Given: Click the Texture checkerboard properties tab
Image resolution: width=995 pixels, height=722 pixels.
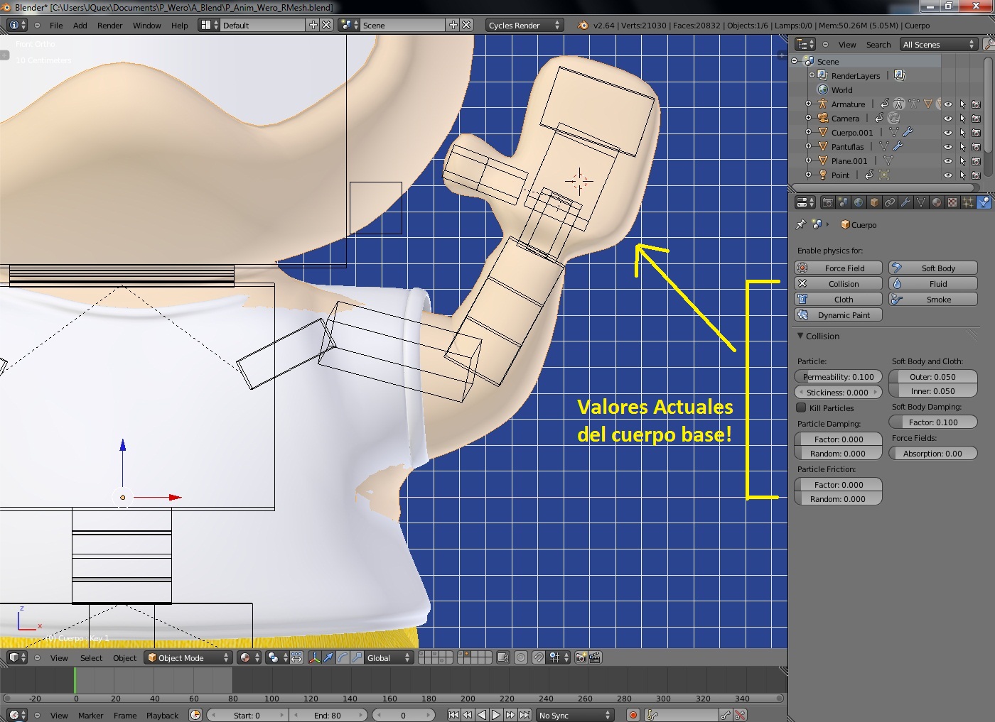Looking at the screenshot, I should (x=952, y=203).
